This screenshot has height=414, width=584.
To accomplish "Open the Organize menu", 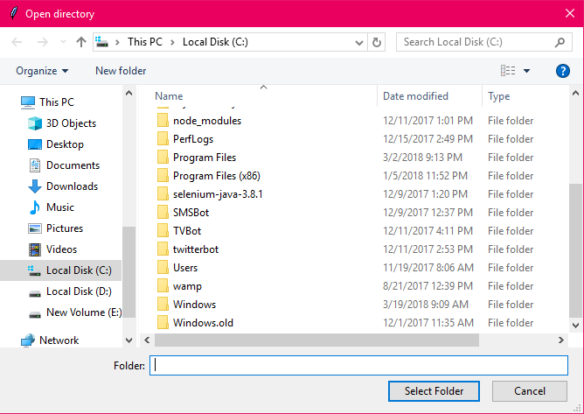I will (42, 71).
